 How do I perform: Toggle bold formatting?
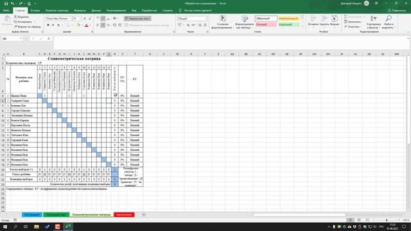click(48, 25)
